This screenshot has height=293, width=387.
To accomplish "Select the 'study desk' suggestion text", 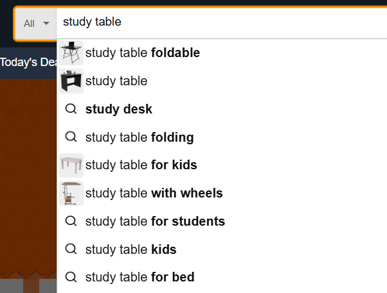I will click(x=119, y=109).
